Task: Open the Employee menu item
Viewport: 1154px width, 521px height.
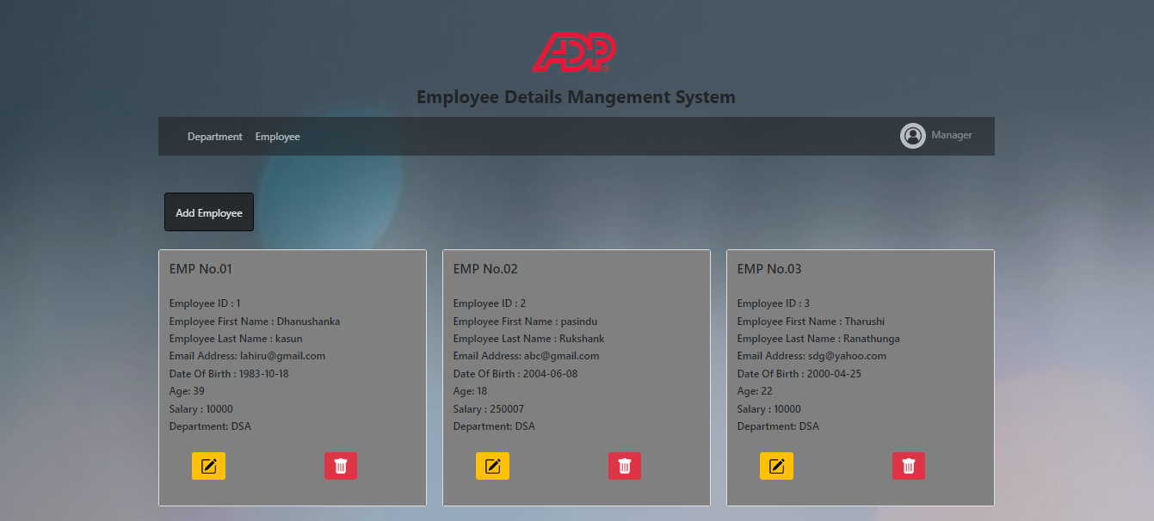Action: click(277, 136)
